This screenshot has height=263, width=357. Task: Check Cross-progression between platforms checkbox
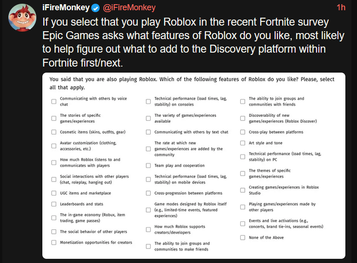pos(148,193)
